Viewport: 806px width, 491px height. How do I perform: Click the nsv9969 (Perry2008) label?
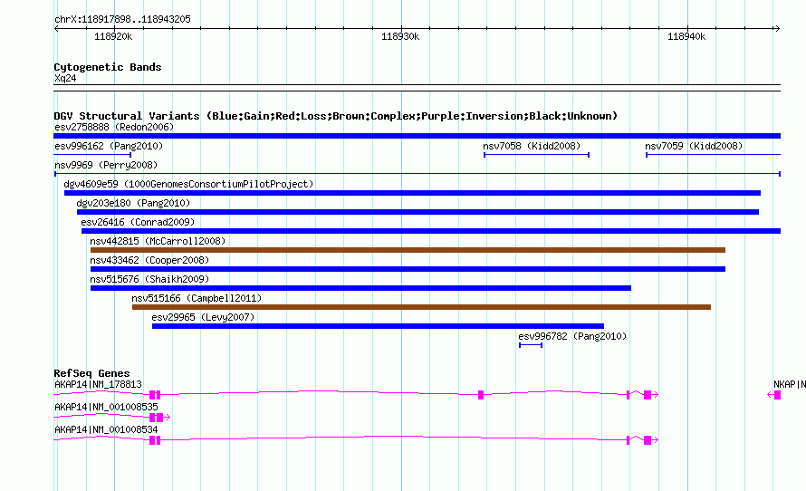[x=106, y=165]
